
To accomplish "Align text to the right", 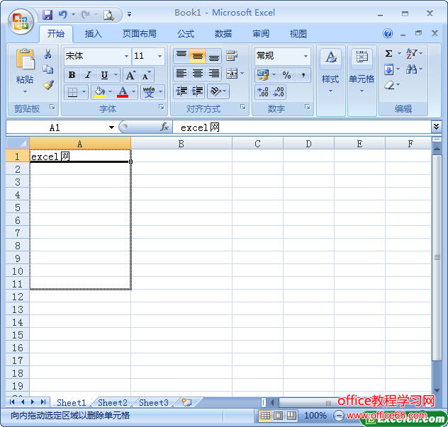I will (213, 74).
